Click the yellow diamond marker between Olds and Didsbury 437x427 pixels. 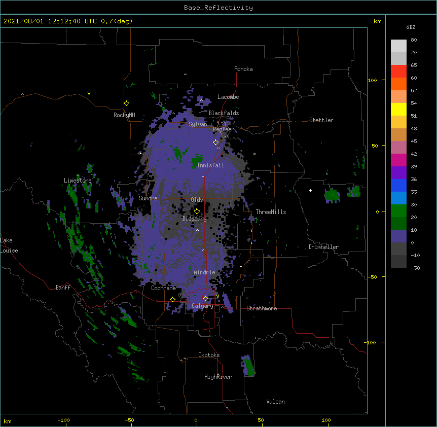point(197,211)
